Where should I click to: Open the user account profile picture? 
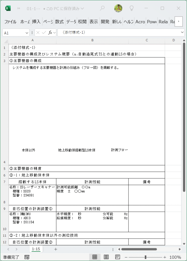(118, 8)
